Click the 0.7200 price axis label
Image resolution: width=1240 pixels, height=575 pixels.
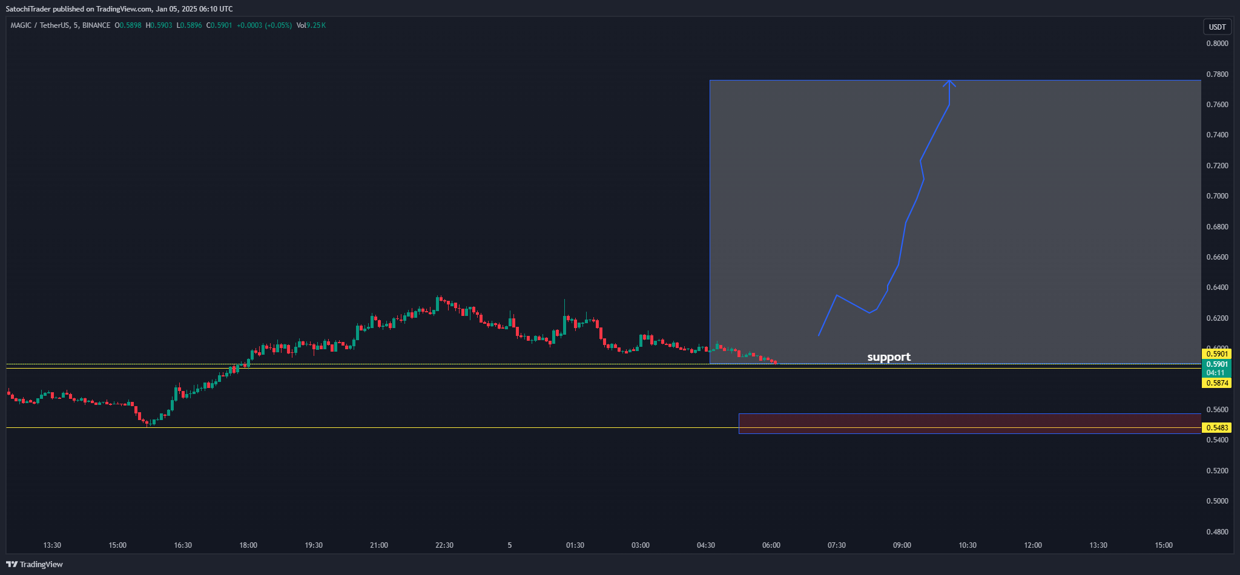(1217, 166)
